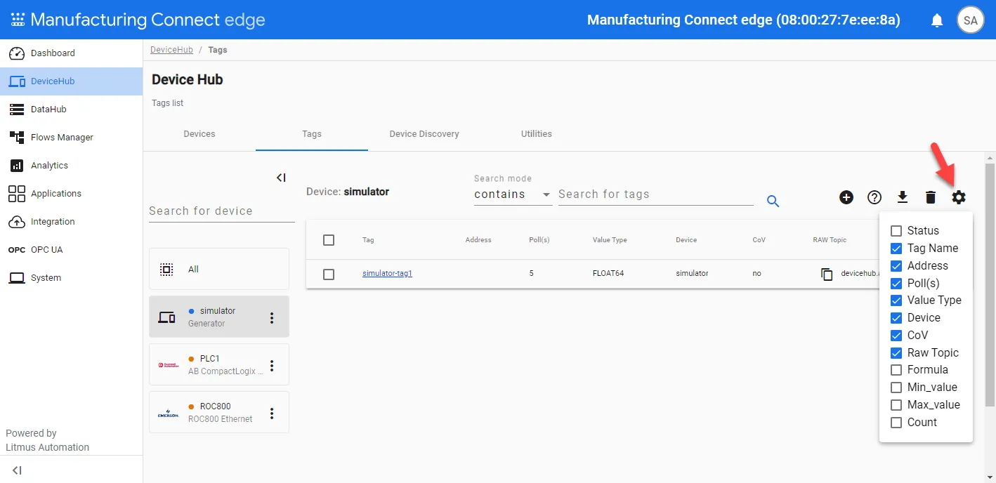Open the PLC1 device options menu
Image resolution: width=996 pixels, height=483 pixels.
pyautogui.click(x=273, y=365)
